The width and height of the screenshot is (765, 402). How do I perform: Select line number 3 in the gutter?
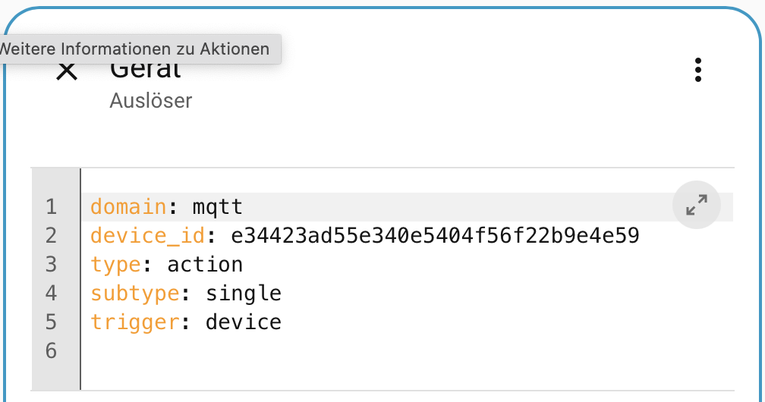(52, 265)
